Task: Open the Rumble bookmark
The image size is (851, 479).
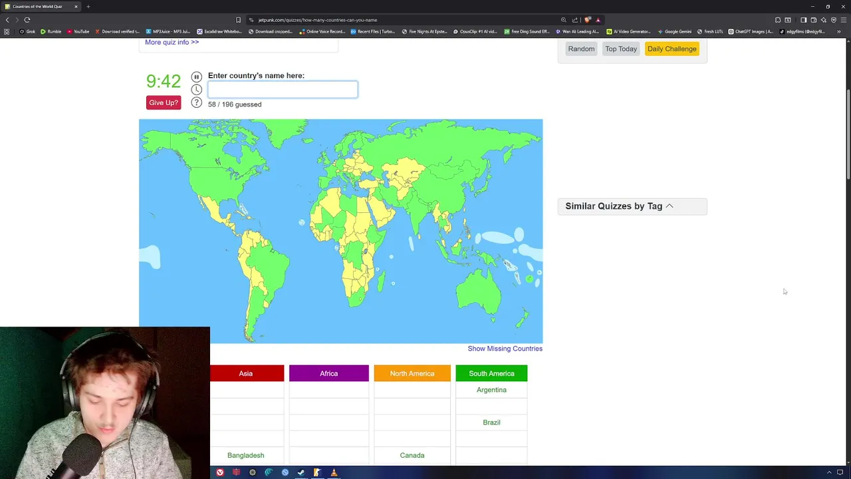Action: pyautogui.click(x=51, y=31)
